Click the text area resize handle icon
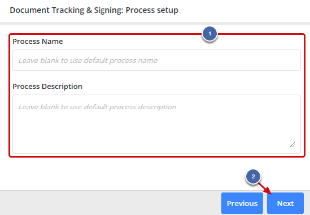Image resolution: width=310 pixels, height=215 pixels. [292, 145]
